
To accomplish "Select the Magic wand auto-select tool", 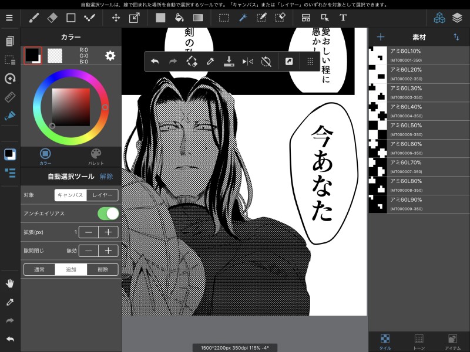I will coord(243,18).
